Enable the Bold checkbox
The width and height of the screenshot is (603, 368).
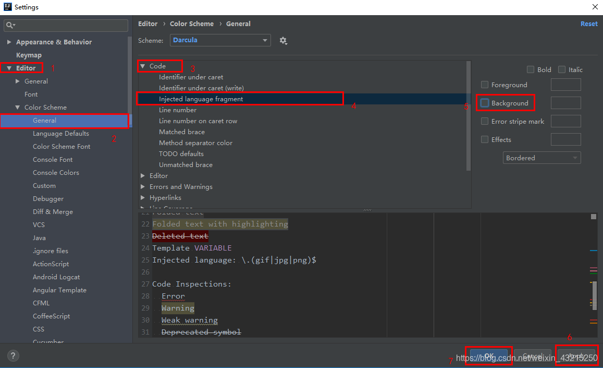[x=531, y=69]
